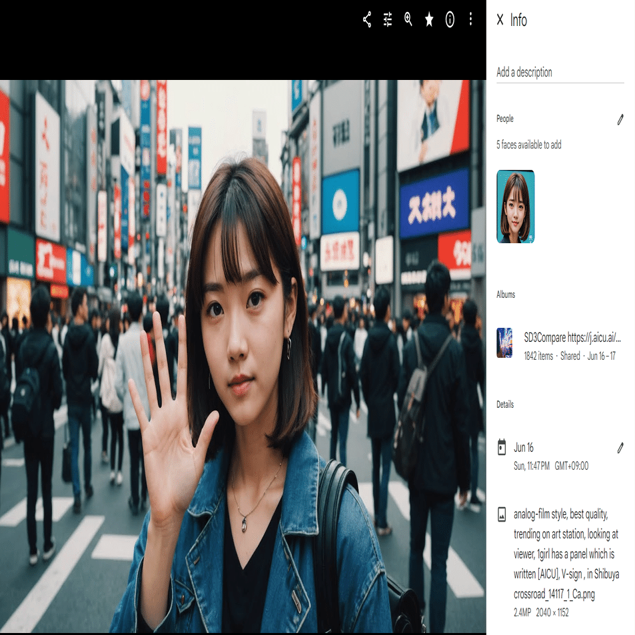Edit People with the pencil icon
Image resolution: width=635 pixels, height=635 pixels.
[620, 119]
